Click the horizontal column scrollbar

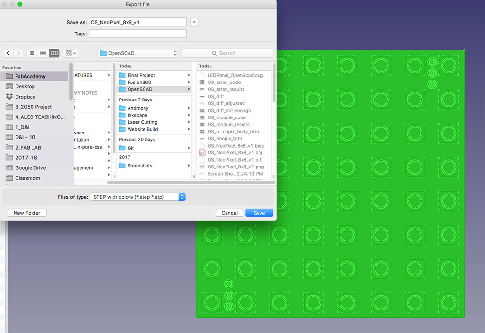pos(191,183)
